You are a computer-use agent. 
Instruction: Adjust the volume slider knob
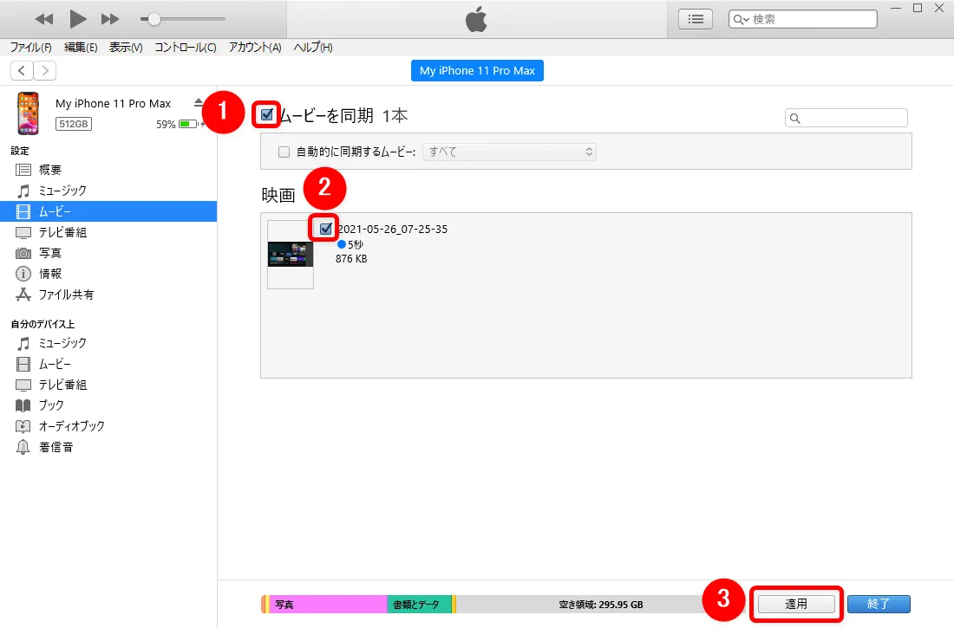point(154,19)
